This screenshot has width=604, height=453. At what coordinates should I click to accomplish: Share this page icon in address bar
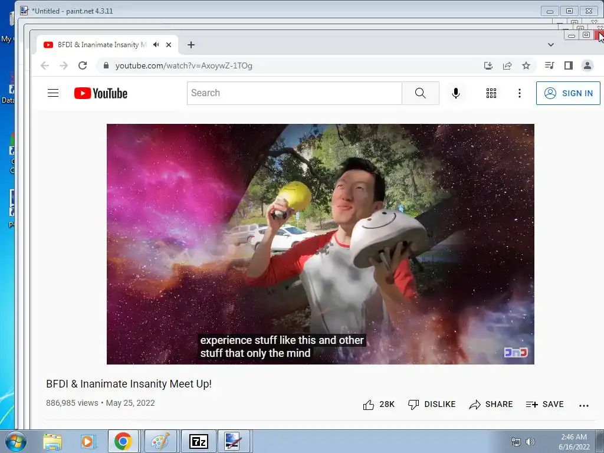pos(507,65)
